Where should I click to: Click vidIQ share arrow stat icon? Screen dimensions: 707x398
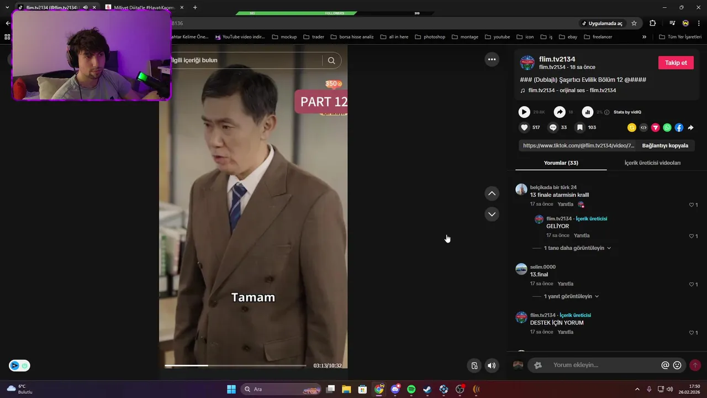[x=560, y=112]
